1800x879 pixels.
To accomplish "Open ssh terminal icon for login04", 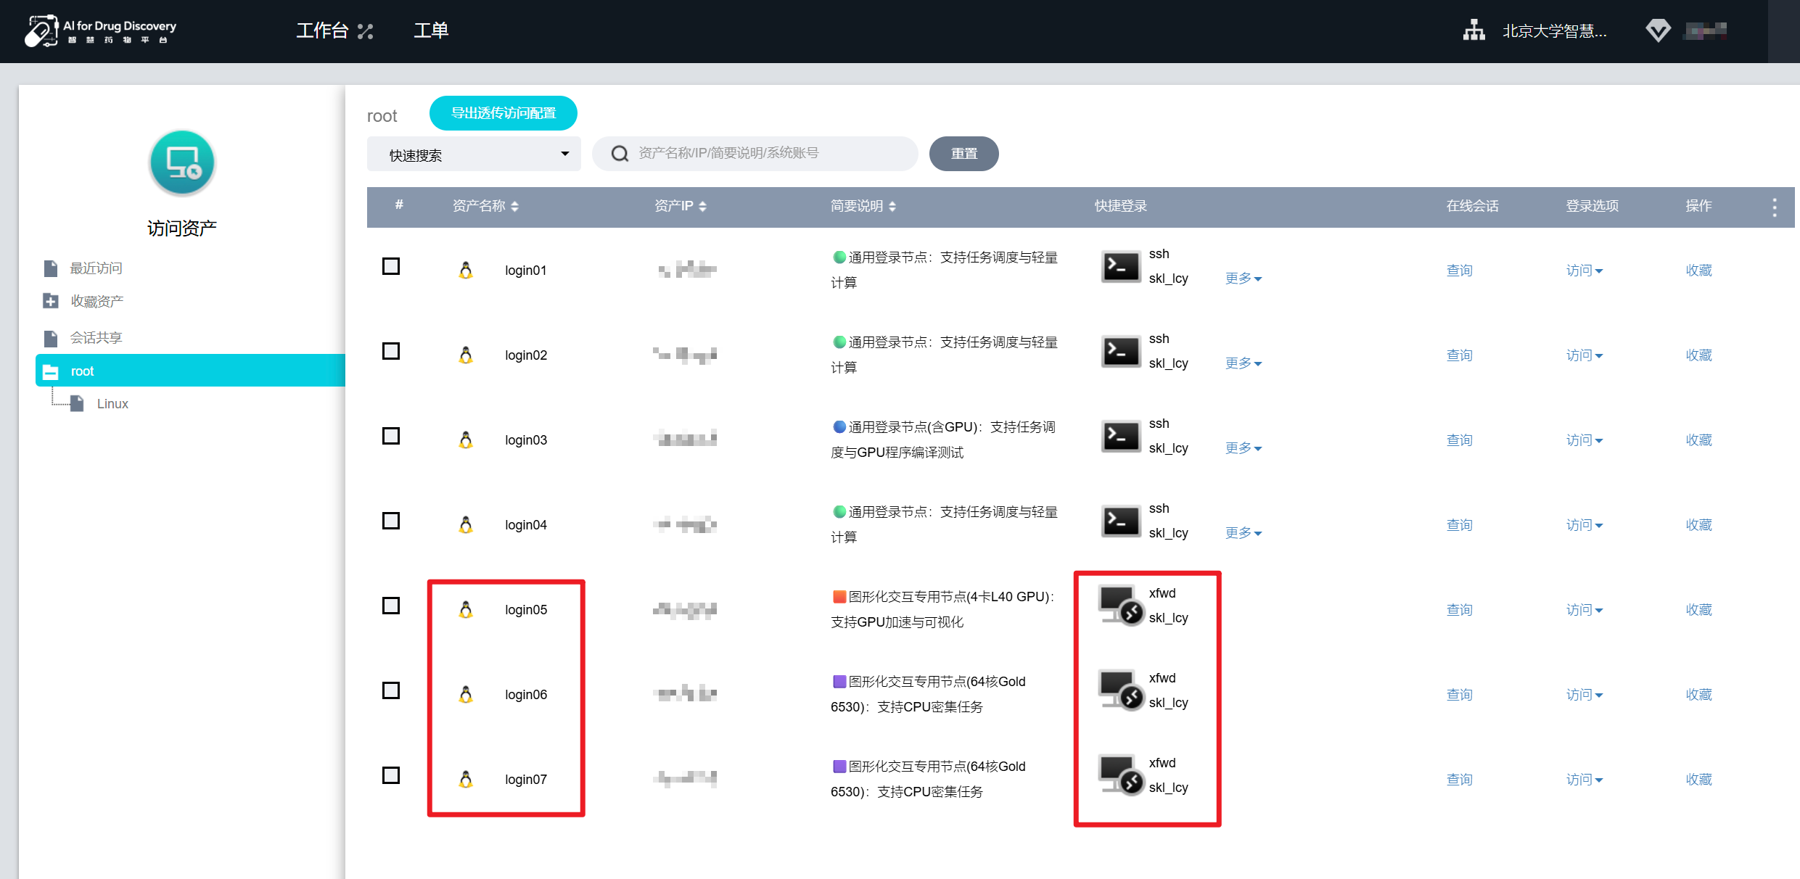I will tap(1120, 521).
